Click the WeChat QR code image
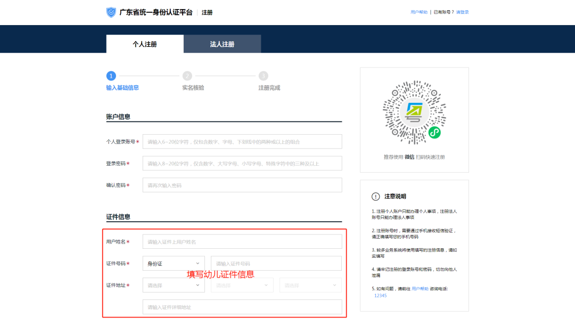Screen dimensions: 575x325 click(414, 112)
